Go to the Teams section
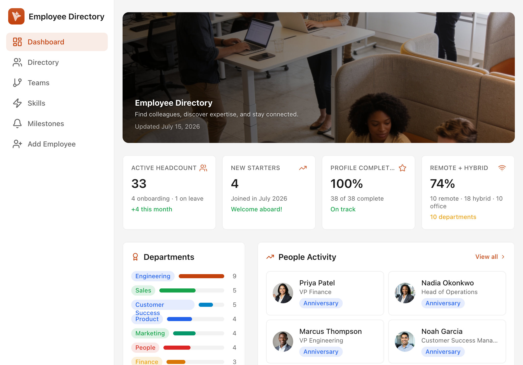The height and width of the screenshot is (365, 523). (57, 83)
